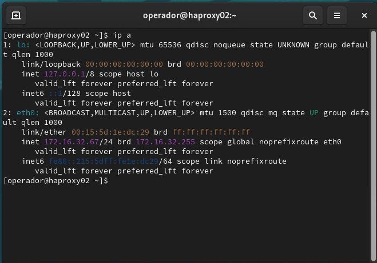Click the operador@haproxy02:~ window title
377x263 pixels.
[188, 15]
